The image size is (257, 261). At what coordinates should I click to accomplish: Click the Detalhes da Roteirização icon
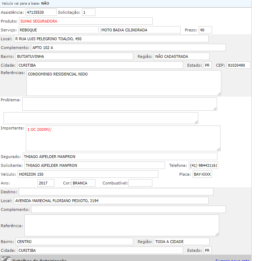point(6,259)
